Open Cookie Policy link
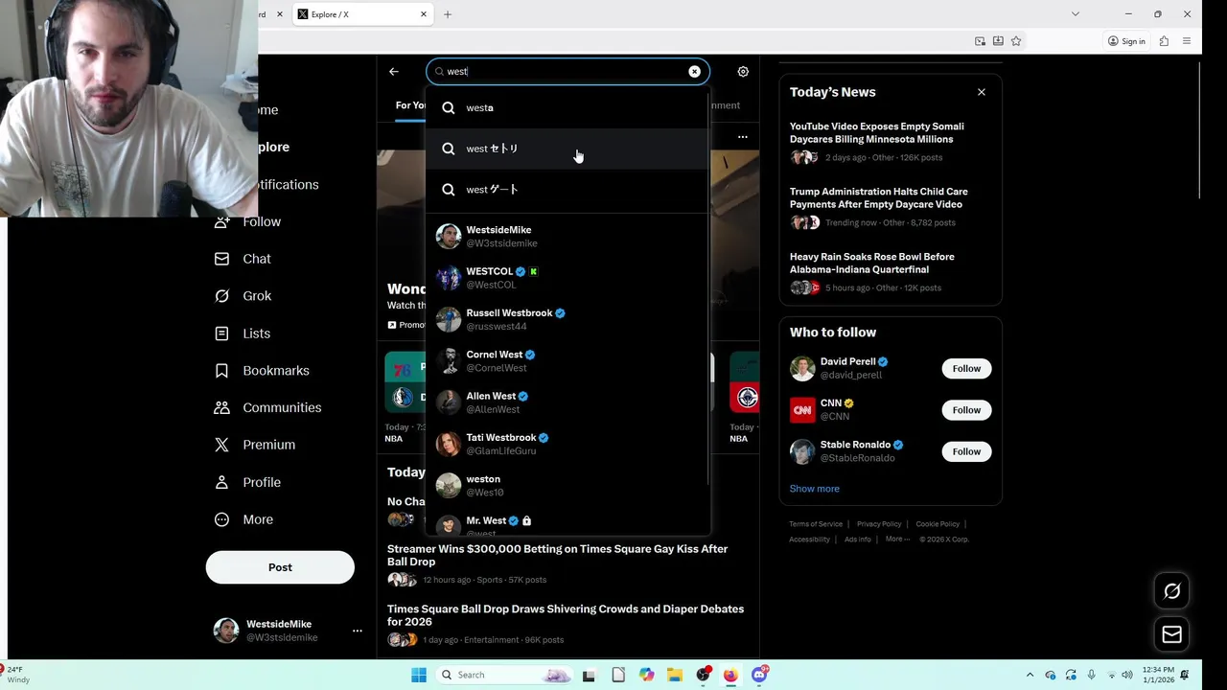The image size is (1227, 690). click(938, 524)
